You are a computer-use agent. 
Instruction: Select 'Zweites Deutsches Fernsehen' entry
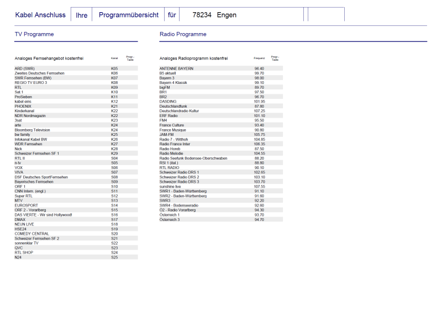(x=39, y=73)
